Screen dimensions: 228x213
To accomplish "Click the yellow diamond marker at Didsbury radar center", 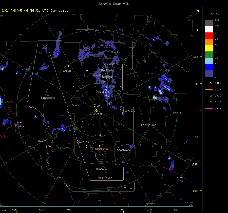I will [x=97, y=110].
